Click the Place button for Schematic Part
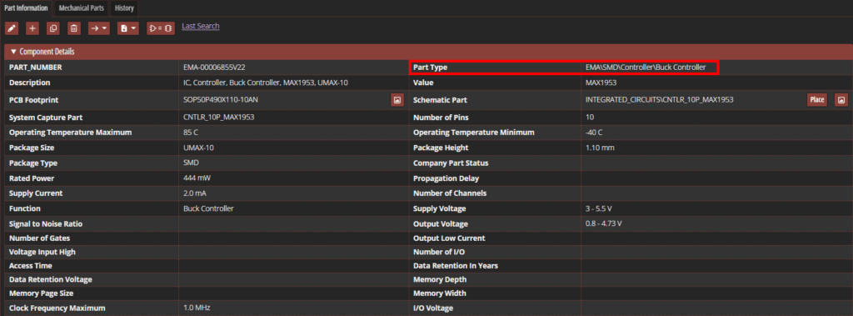Image resolution: width=853 pixels, height=316 pixels. 816,100
